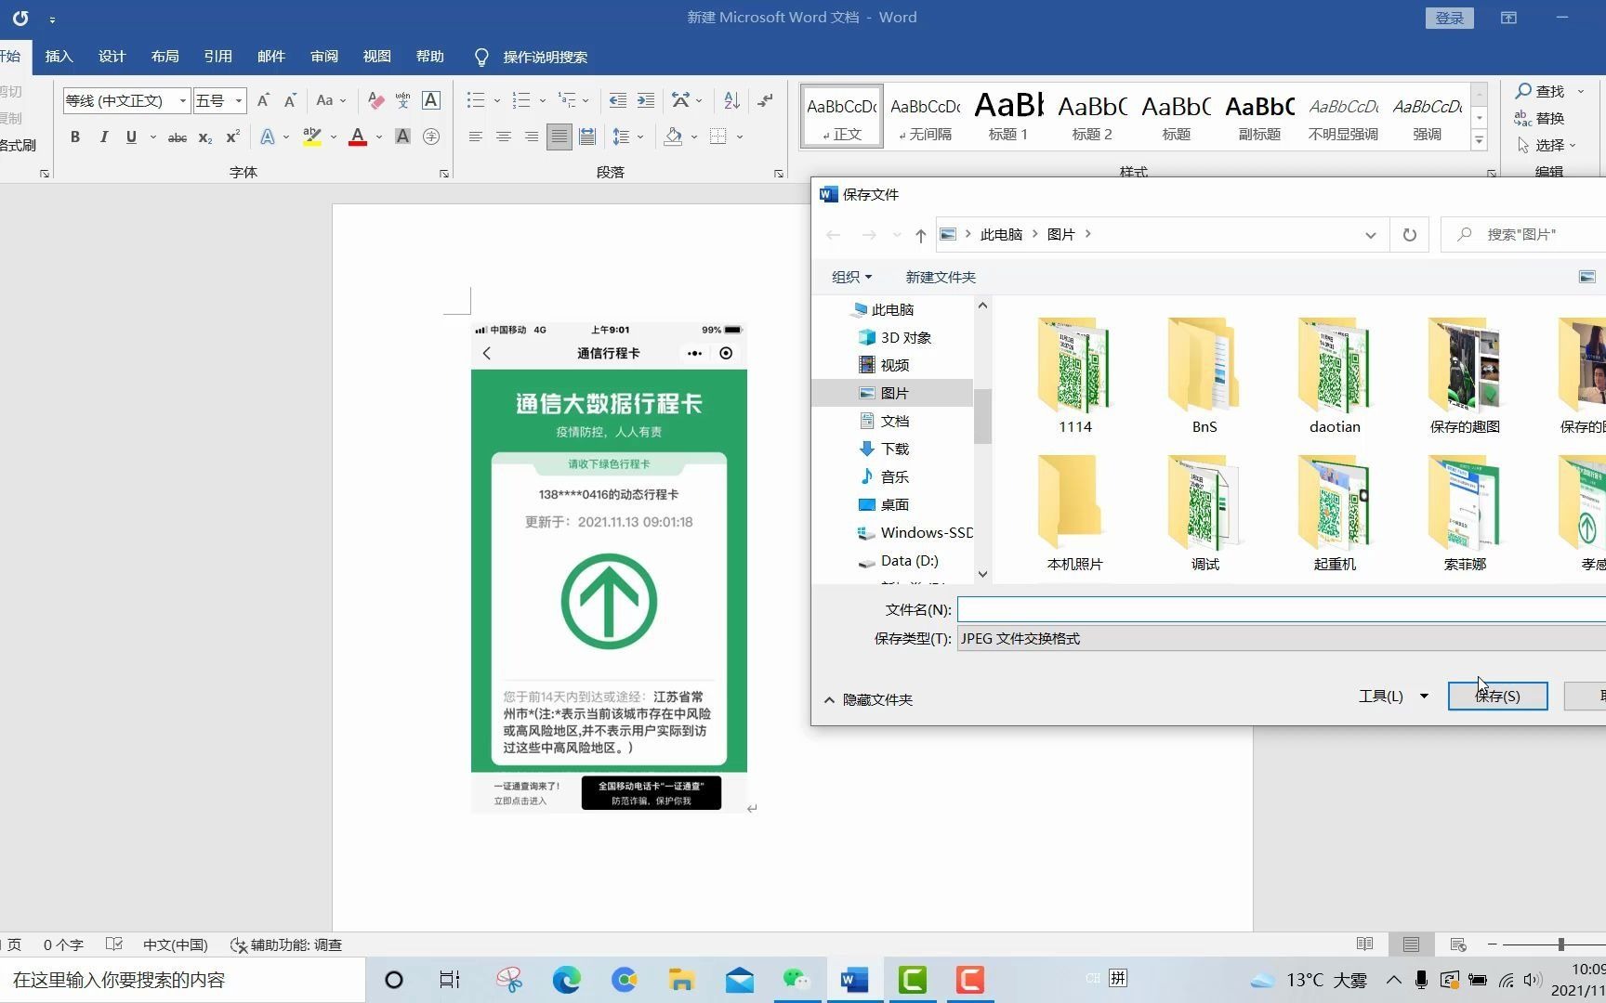The width and height of the screenshot is (1606, 1003).
Task: Open the 插入 ribbon tab
Action: point(59,57)
